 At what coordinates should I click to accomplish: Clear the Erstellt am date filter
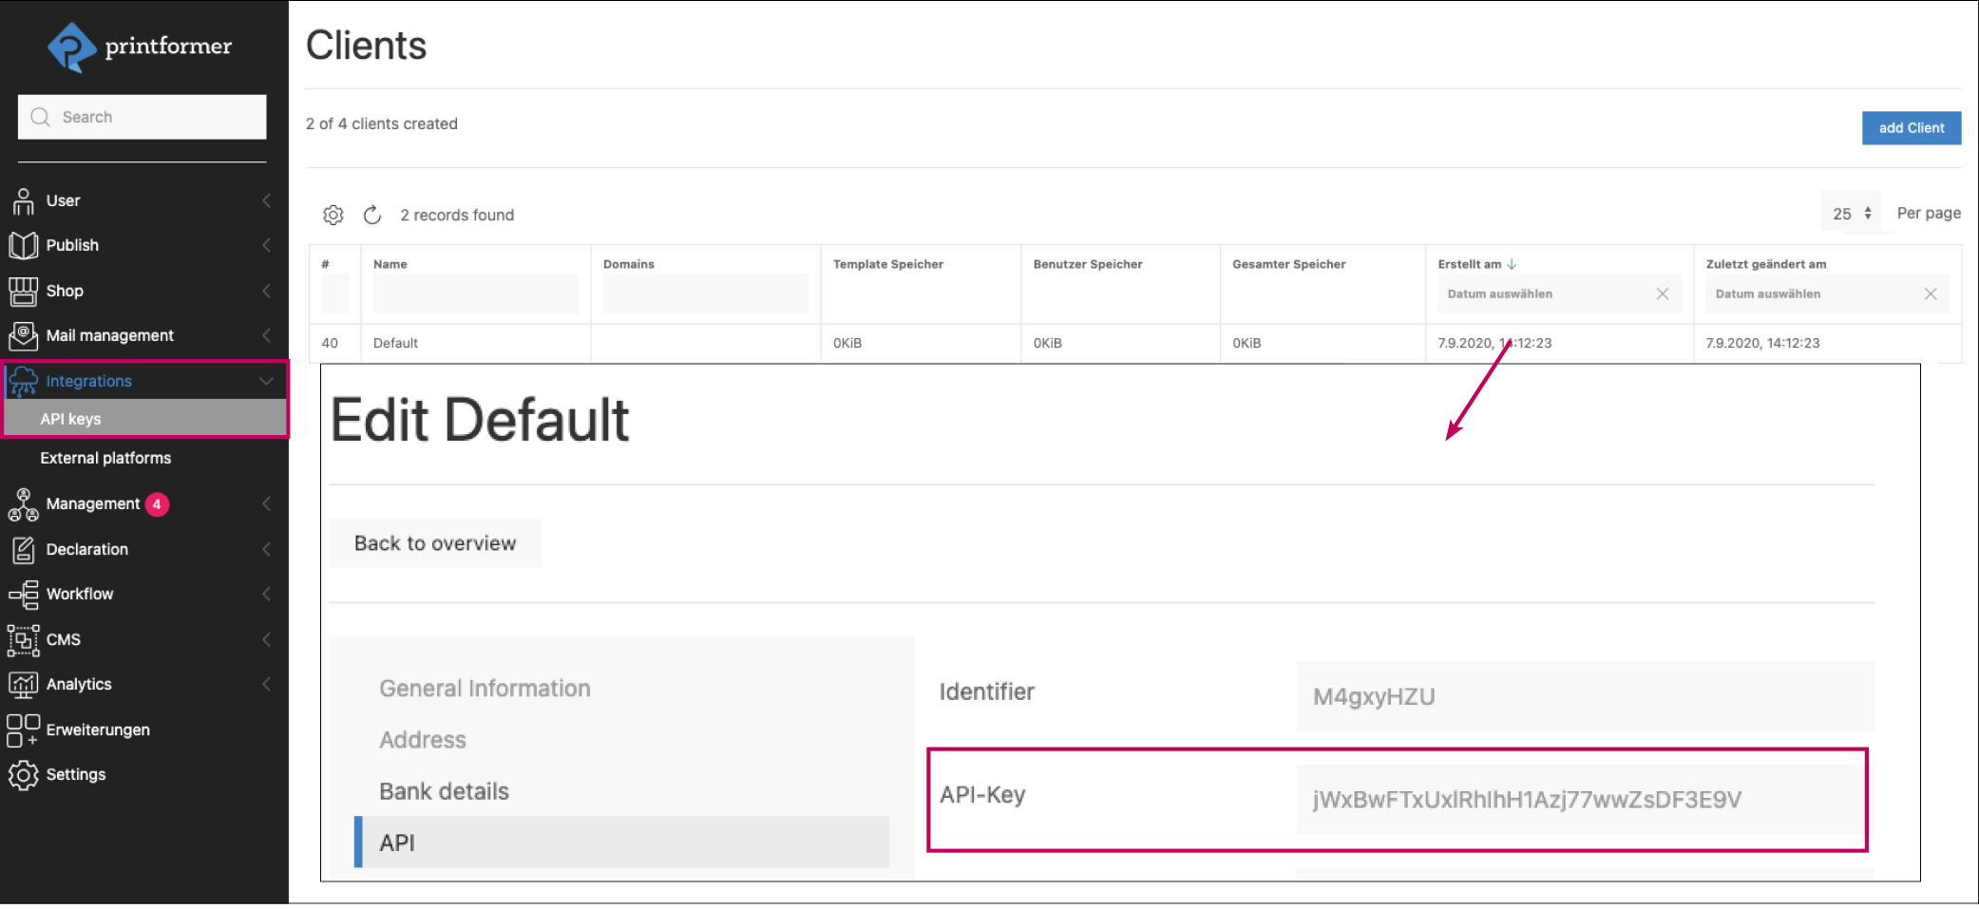[x=1662, y=294]
